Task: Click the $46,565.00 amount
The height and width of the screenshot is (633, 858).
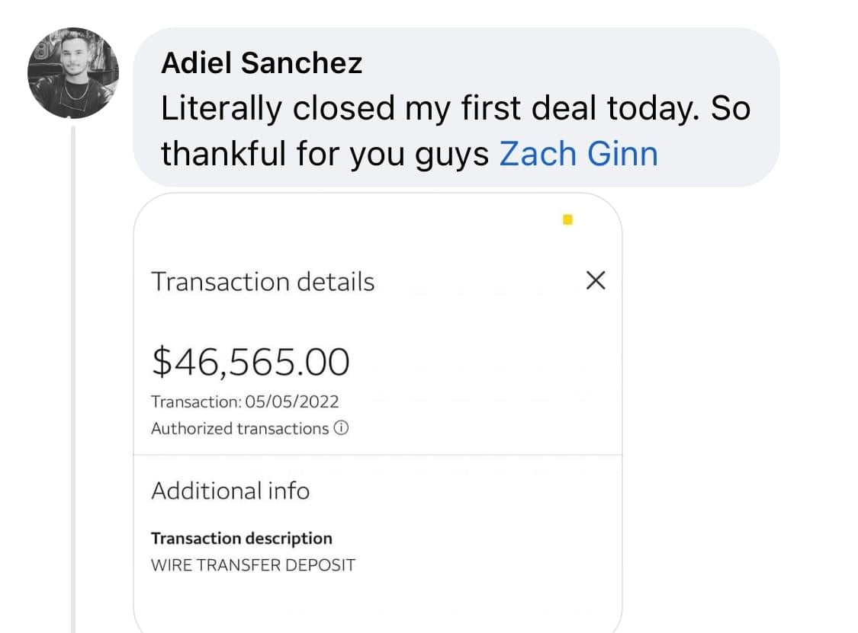Action: coord(251,361)
